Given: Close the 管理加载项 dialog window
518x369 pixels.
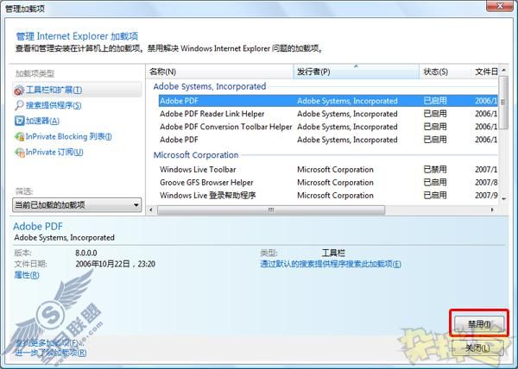Looking at the screenshot, I should 500,6.
